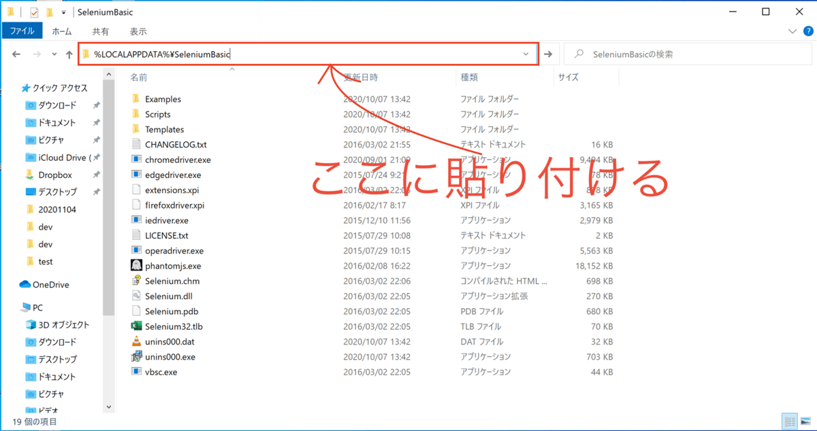
Task: Click the navigation pane scroll-down arrow
Action: click(108, 407)
